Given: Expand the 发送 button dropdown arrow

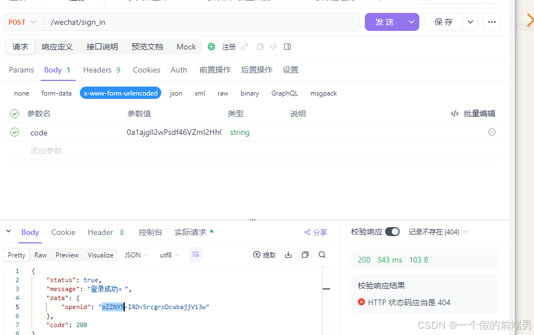Looking at the screenshot, I should click(x=411, y=22).
